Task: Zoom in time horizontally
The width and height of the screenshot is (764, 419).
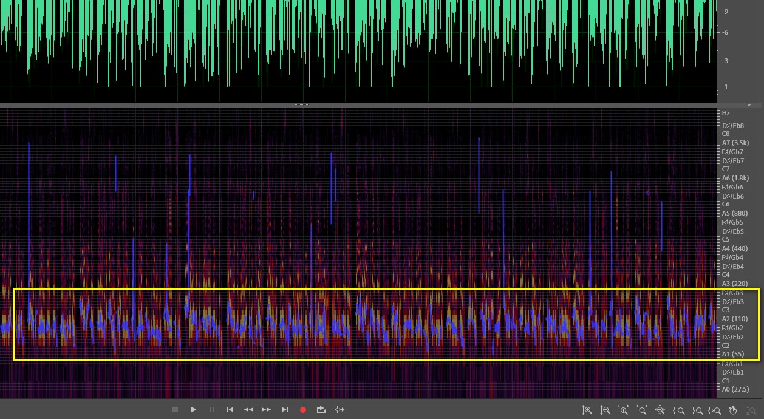Action: tap(623, 410)
